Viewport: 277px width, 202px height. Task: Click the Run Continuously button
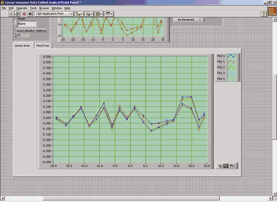point(17,14)
